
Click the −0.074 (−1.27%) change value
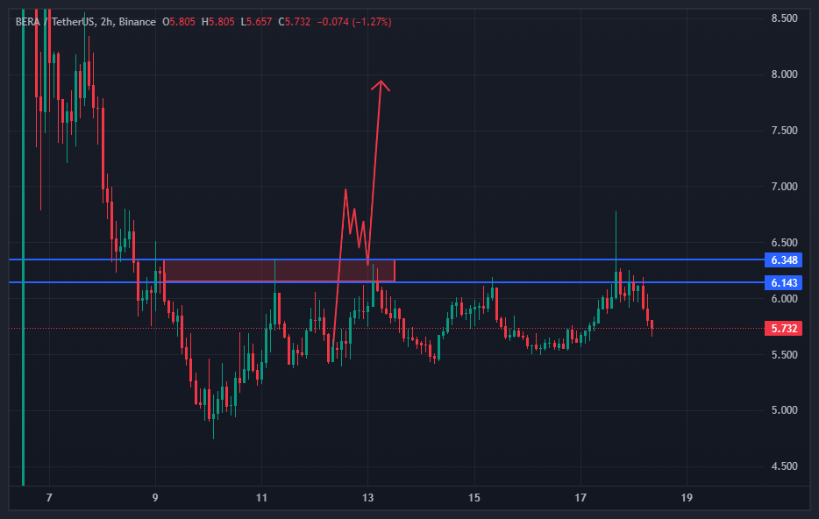pyautogui.click(x=354, y=22)
